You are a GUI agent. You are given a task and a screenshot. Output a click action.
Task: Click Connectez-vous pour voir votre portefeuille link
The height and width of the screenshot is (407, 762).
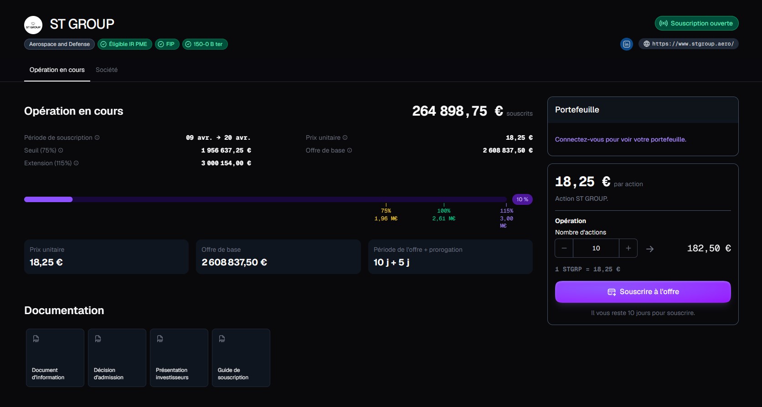(620, 139)
